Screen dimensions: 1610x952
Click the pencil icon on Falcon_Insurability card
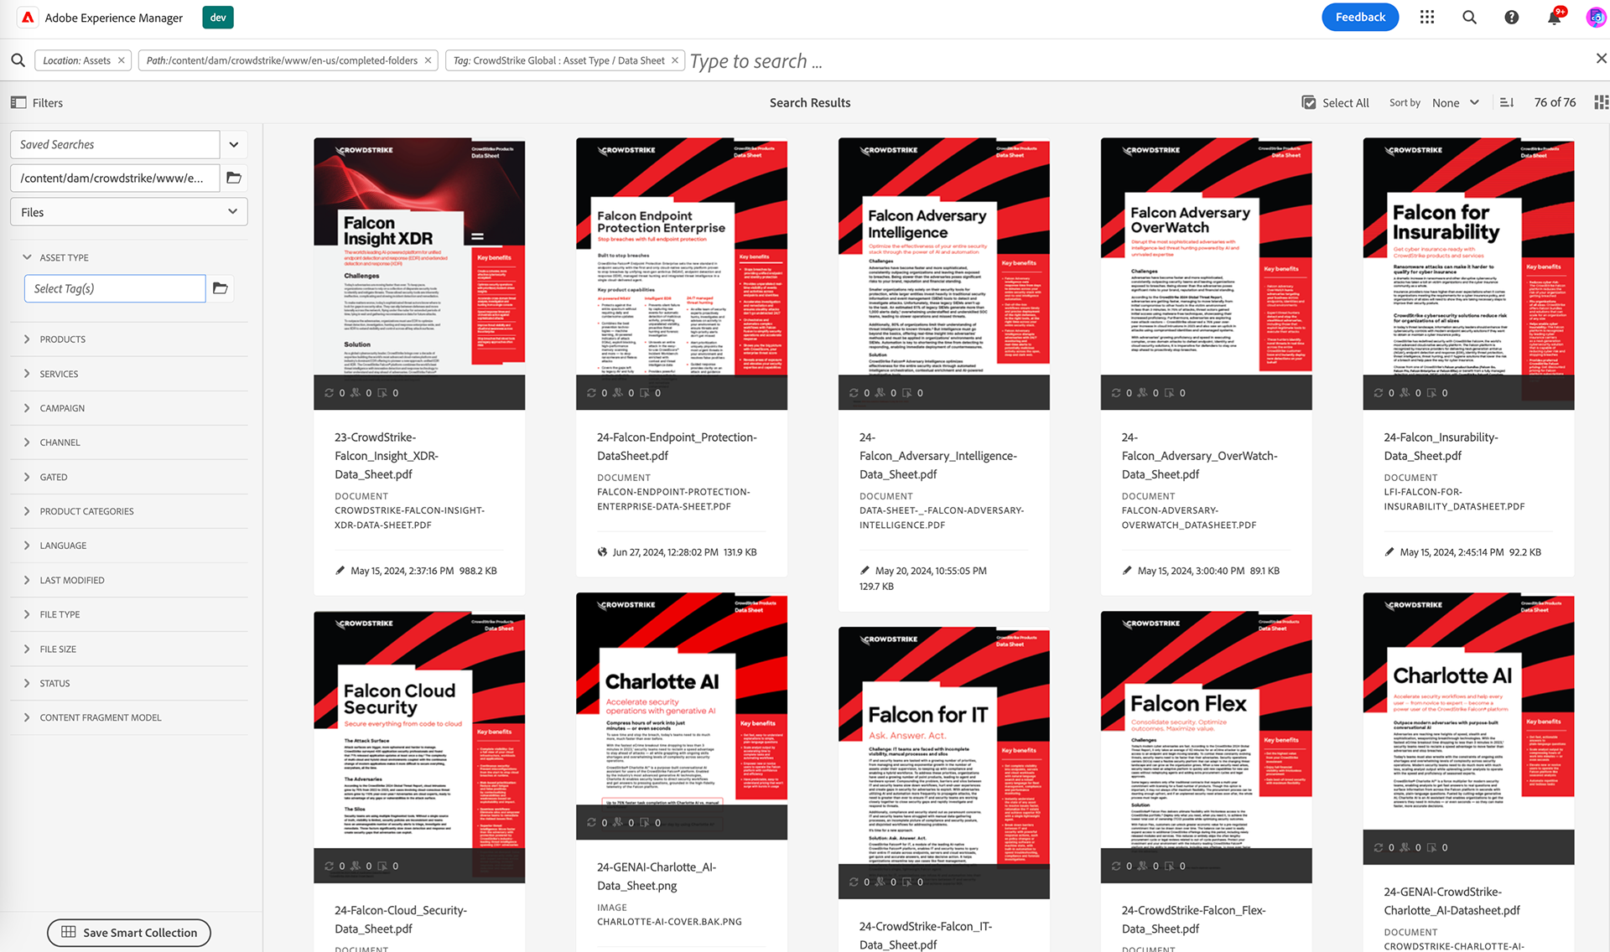(x=1389, y=552)
